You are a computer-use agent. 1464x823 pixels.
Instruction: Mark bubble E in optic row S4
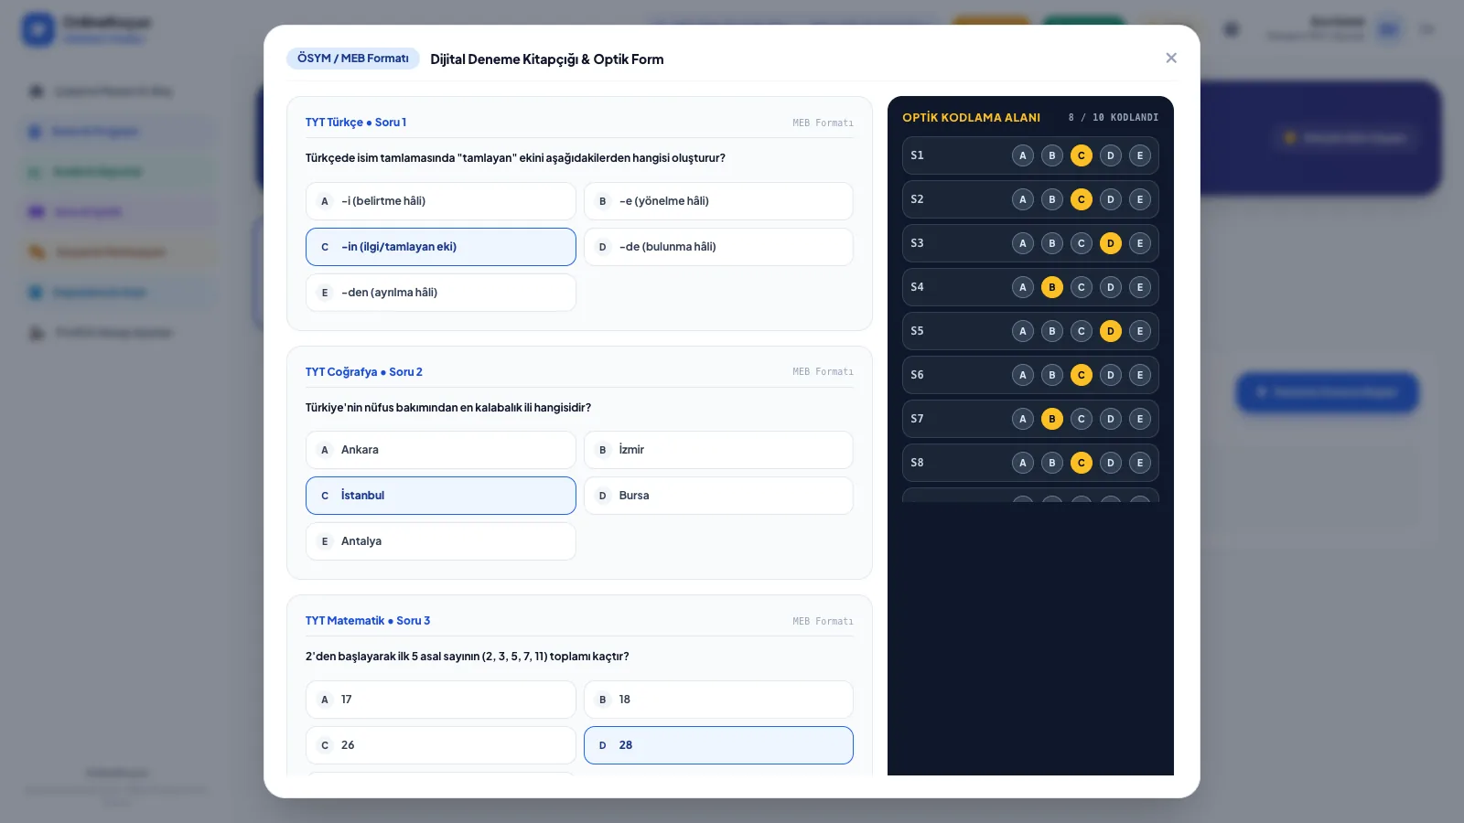tap(1140, 287)
